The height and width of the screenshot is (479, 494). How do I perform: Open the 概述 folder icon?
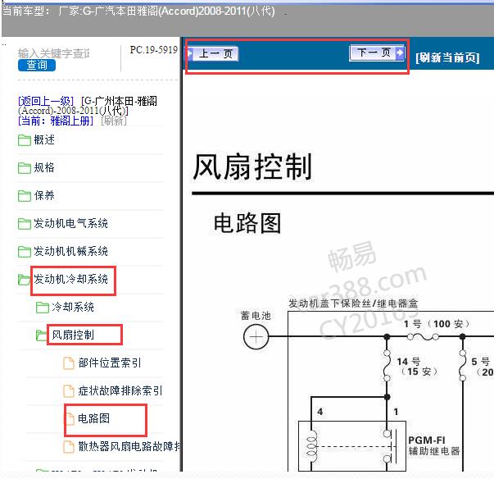(25, 140)
